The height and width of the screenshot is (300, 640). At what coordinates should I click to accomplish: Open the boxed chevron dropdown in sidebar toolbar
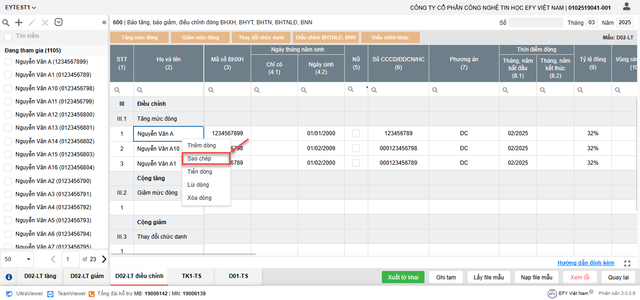(x=59, y=22)
